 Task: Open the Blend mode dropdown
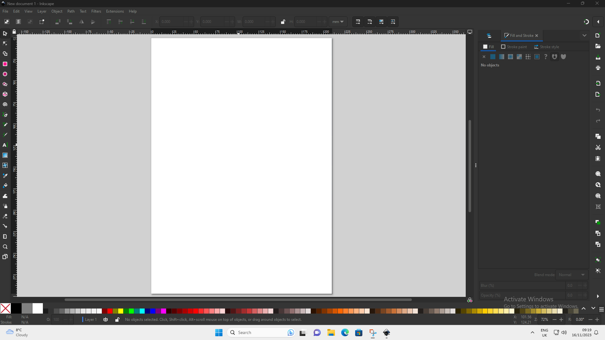pos(571,275)
